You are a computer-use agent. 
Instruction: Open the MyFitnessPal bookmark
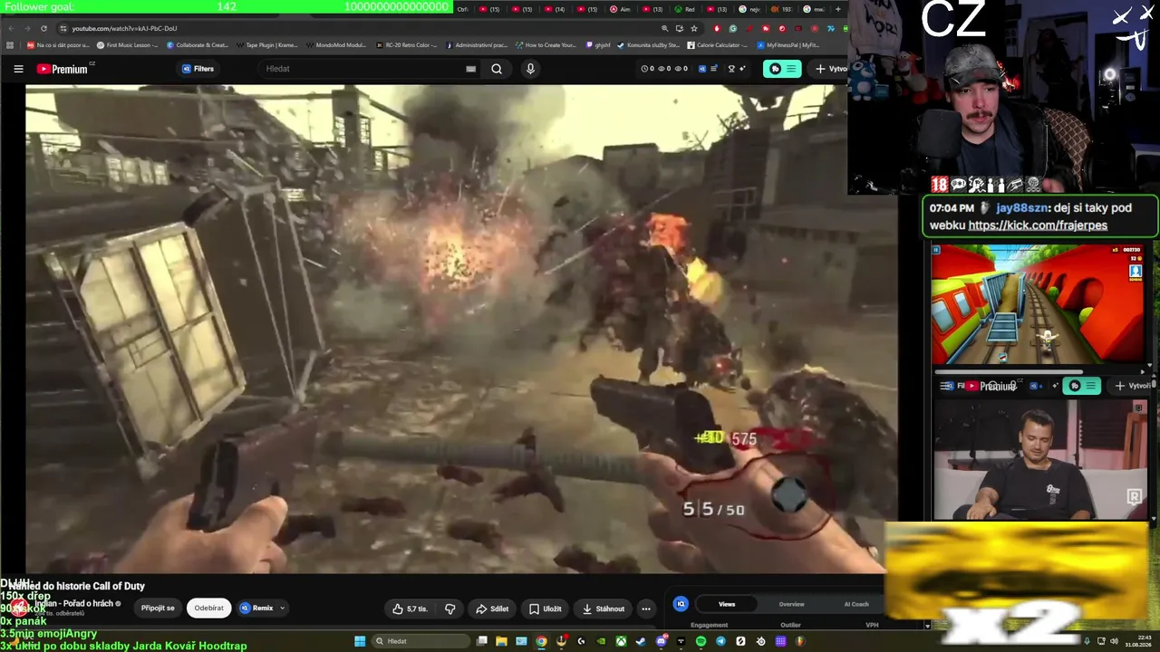[x=788, y=45]
